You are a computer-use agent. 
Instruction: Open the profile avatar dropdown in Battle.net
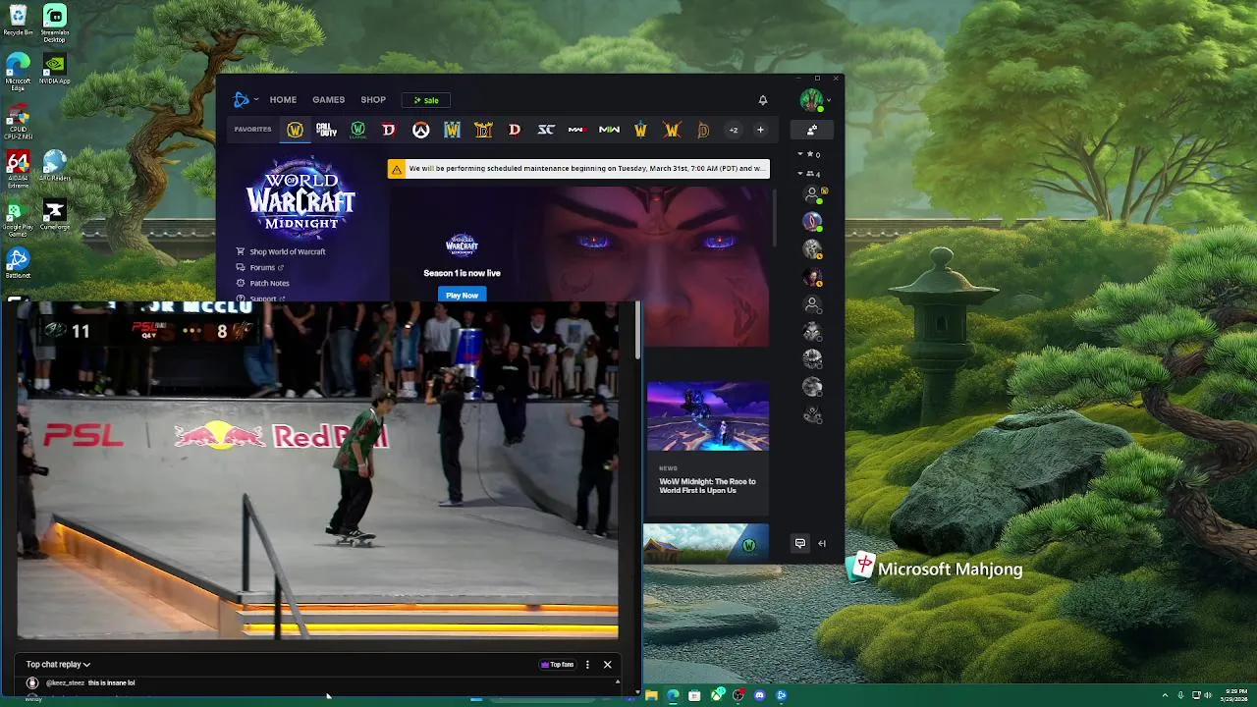pyautogui.click(x=814, y=99)
